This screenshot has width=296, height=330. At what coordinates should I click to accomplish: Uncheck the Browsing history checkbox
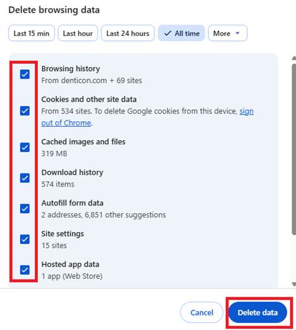click(x=25, y=74)
